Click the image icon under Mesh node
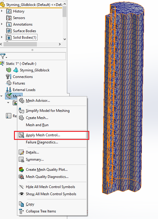Image resolution: width=158 pixels, height=219 pixels. [x=15, y=103]
